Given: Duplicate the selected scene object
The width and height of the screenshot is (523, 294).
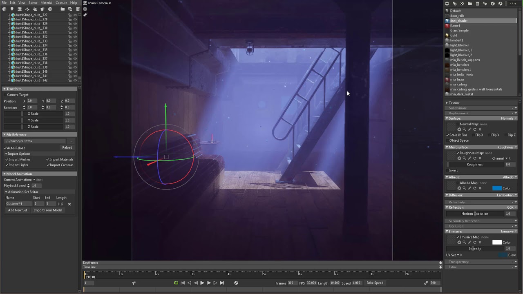Looking at the screenshot, I should pos(70,9).
